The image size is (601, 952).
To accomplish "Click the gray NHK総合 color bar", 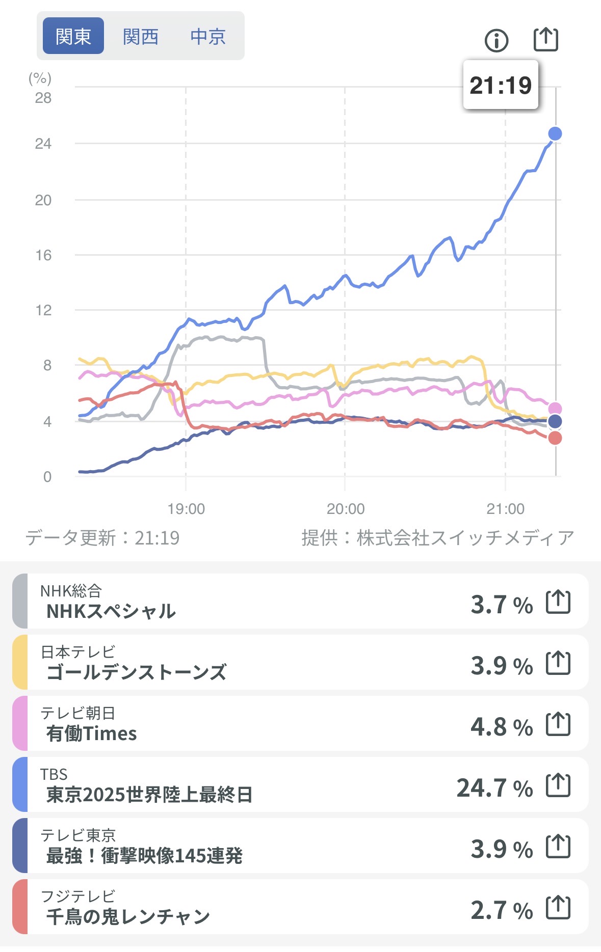I will (20, 602).
